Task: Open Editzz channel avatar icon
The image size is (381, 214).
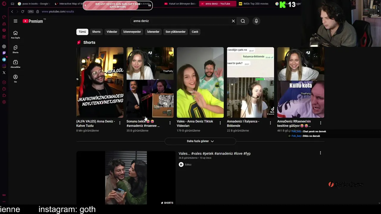Action: pos(181,165)
